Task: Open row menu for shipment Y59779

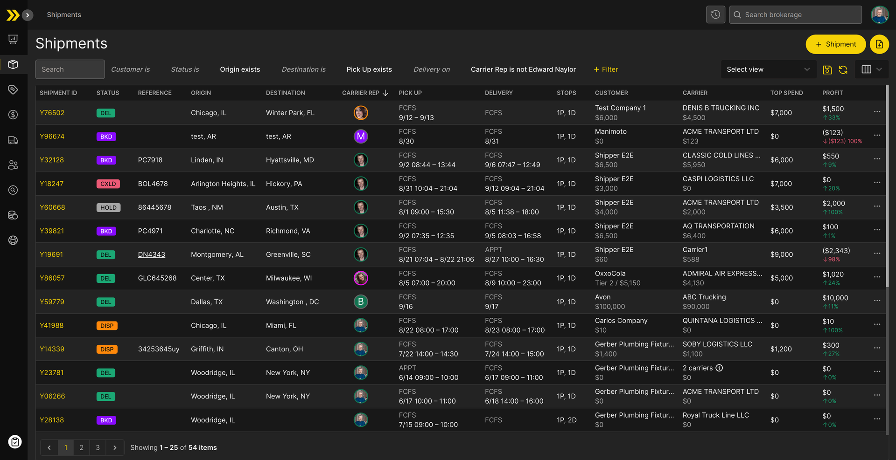Action: [877, 301]
